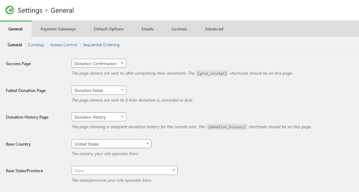Expand the Donation History Page dropdown
Screen dimensions: 359x192
[x=99, y=117]
